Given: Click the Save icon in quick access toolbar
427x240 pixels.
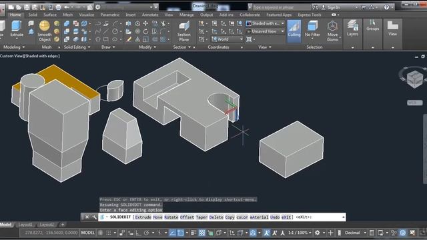Looking at the screenshot, I should tap(27, 7).
